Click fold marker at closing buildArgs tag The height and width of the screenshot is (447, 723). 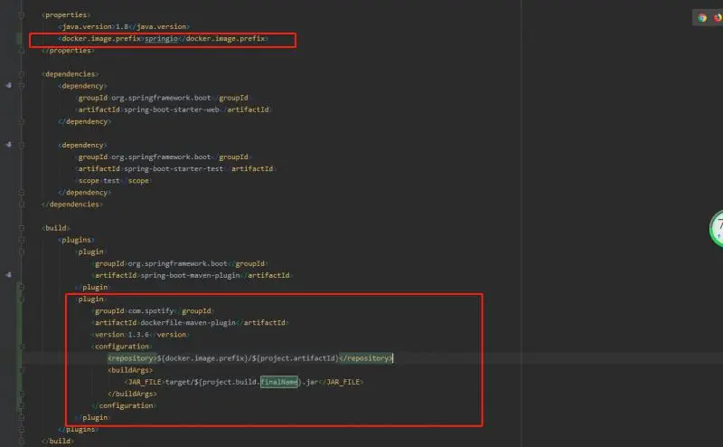coord(21,394)
